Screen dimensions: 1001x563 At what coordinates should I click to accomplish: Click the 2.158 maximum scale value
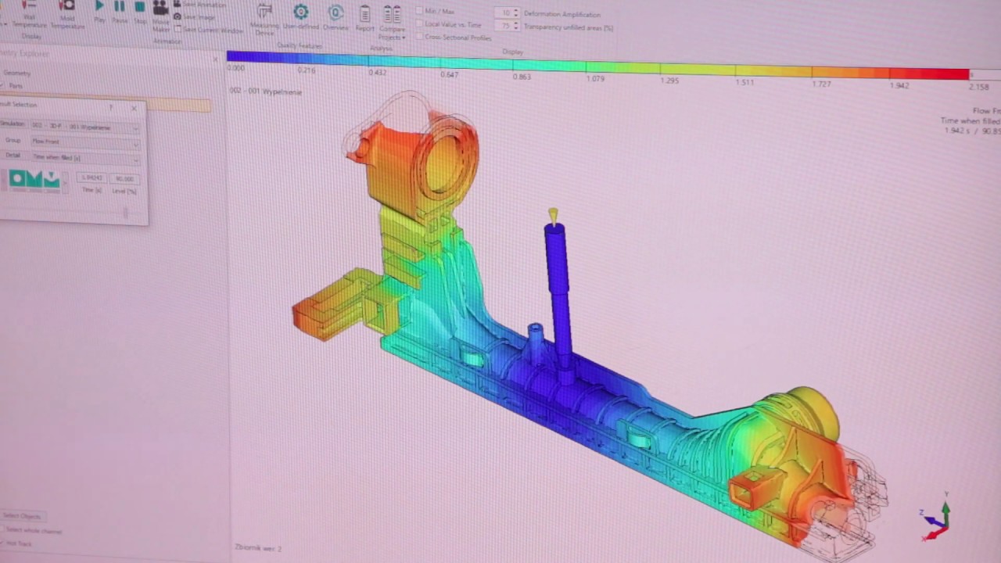pyautogui.click(x=978, y=87)
